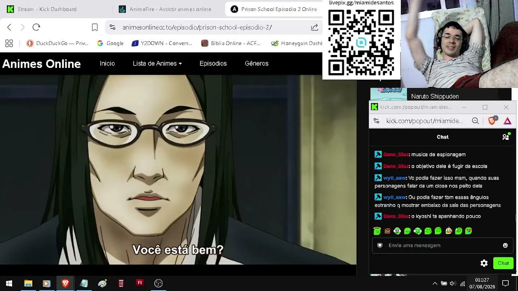Send message with green Chat button

tap(503, 263)
